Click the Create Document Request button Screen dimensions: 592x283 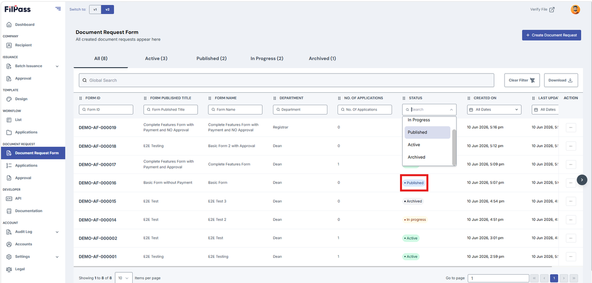point(552,35)
